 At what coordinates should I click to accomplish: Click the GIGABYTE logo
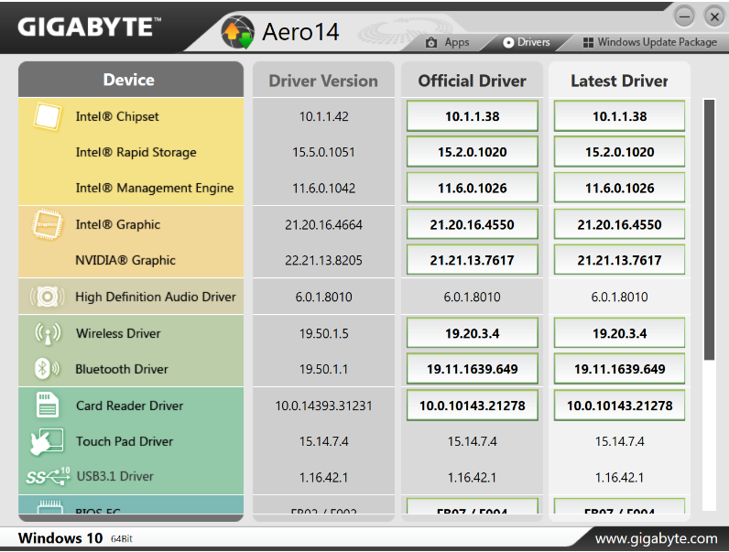[x=89, y=27]
